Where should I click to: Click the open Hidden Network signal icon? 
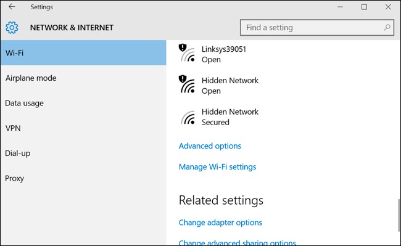[187, 84]
